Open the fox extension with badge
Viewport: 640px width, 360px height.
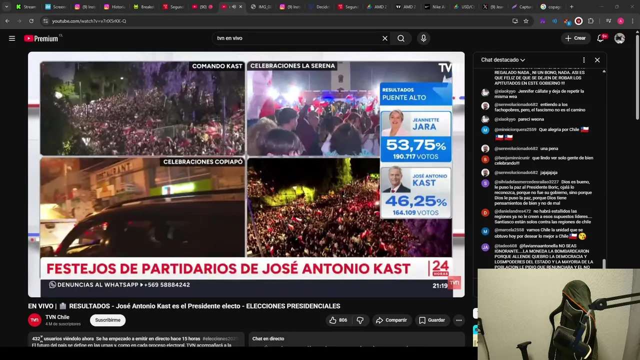tap(566, 21)
